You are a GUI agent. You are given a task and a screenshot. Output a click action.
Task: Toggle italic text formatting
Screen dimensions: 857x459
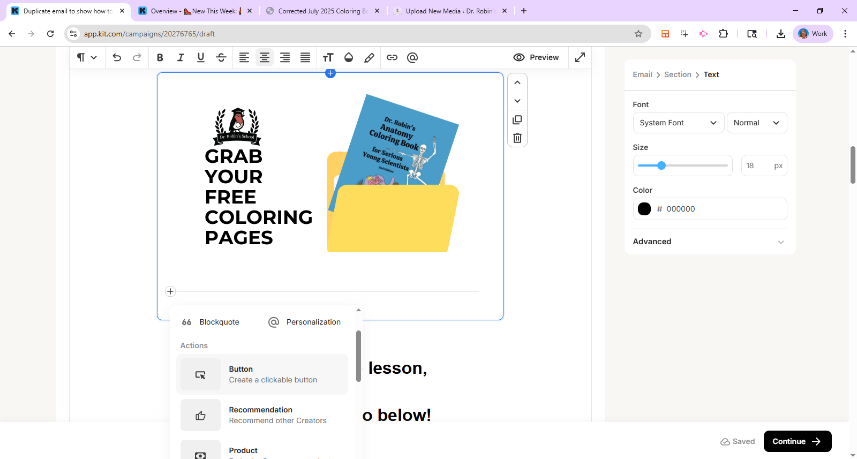[181, 58]
